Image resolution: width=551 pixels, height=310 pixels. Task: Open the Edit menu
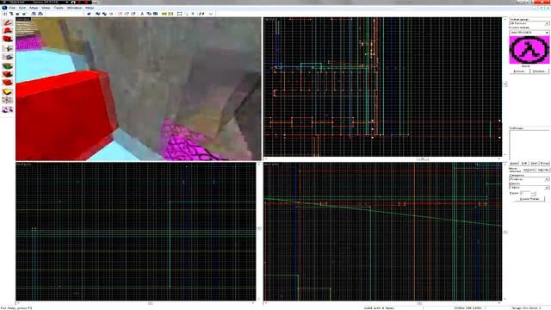click(x=22, y=8)
